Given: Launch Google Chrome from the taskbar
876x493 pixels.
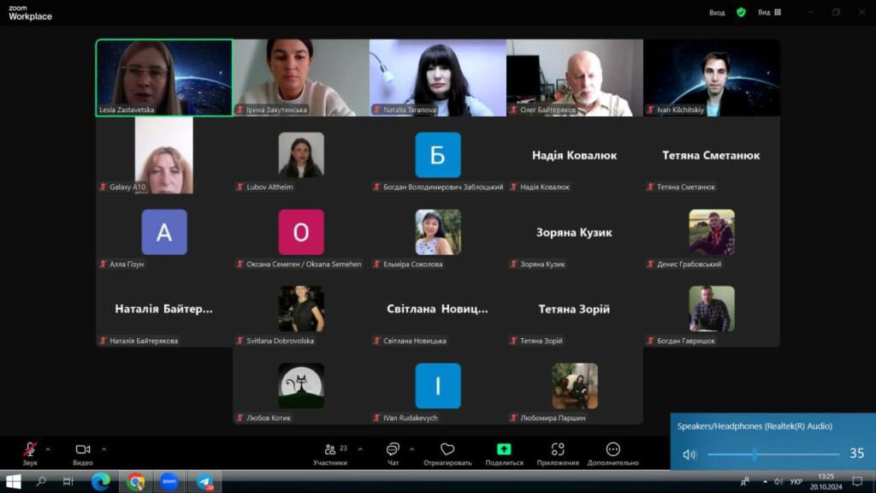Looking at the screenshot, I should (x=135, y=482).
